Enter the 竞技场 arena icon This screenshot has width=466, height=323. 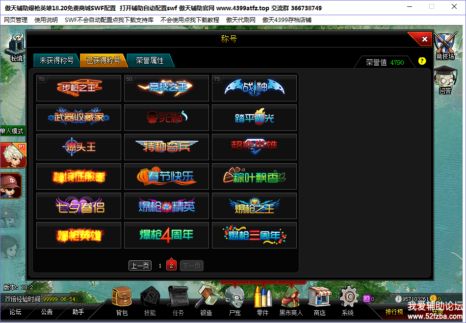click(x=445, y=46)
